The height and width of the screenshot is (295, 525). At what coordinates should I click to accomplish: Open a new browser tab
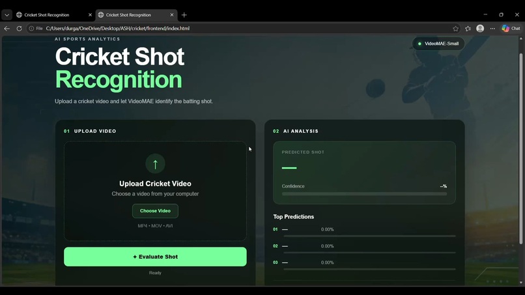tap(184, 15)
